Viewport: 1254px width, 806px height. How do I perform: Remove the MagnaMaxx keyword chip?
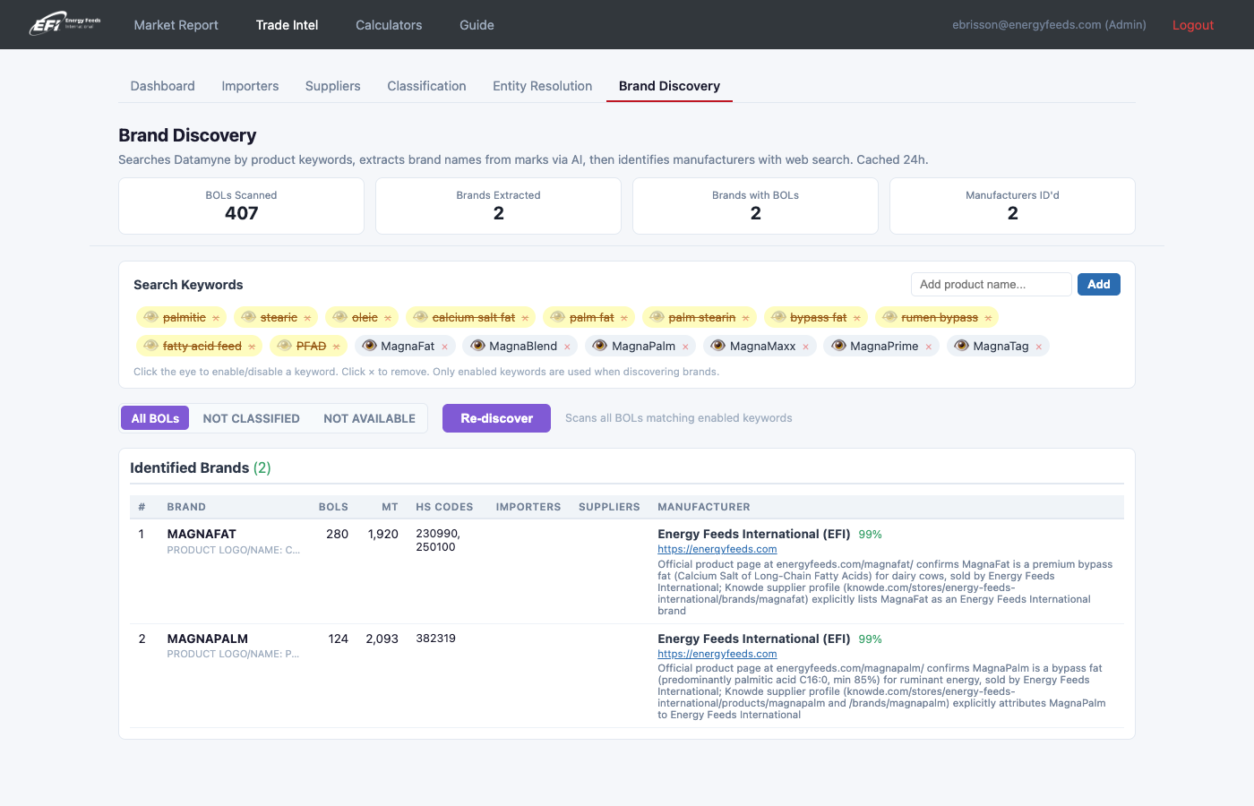[805, 347]
